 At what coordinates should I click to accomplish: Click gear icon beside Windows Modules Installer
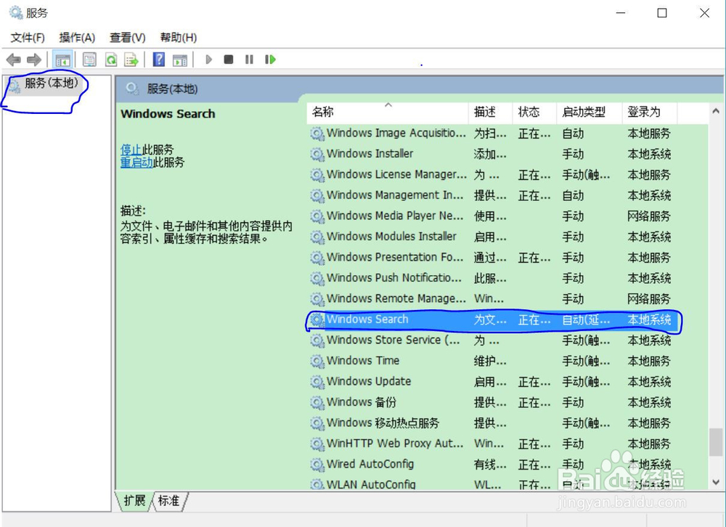point(317,237)
